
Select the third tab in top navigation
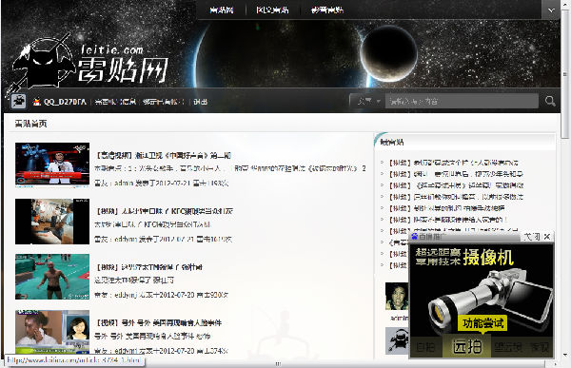coord(327,10)
